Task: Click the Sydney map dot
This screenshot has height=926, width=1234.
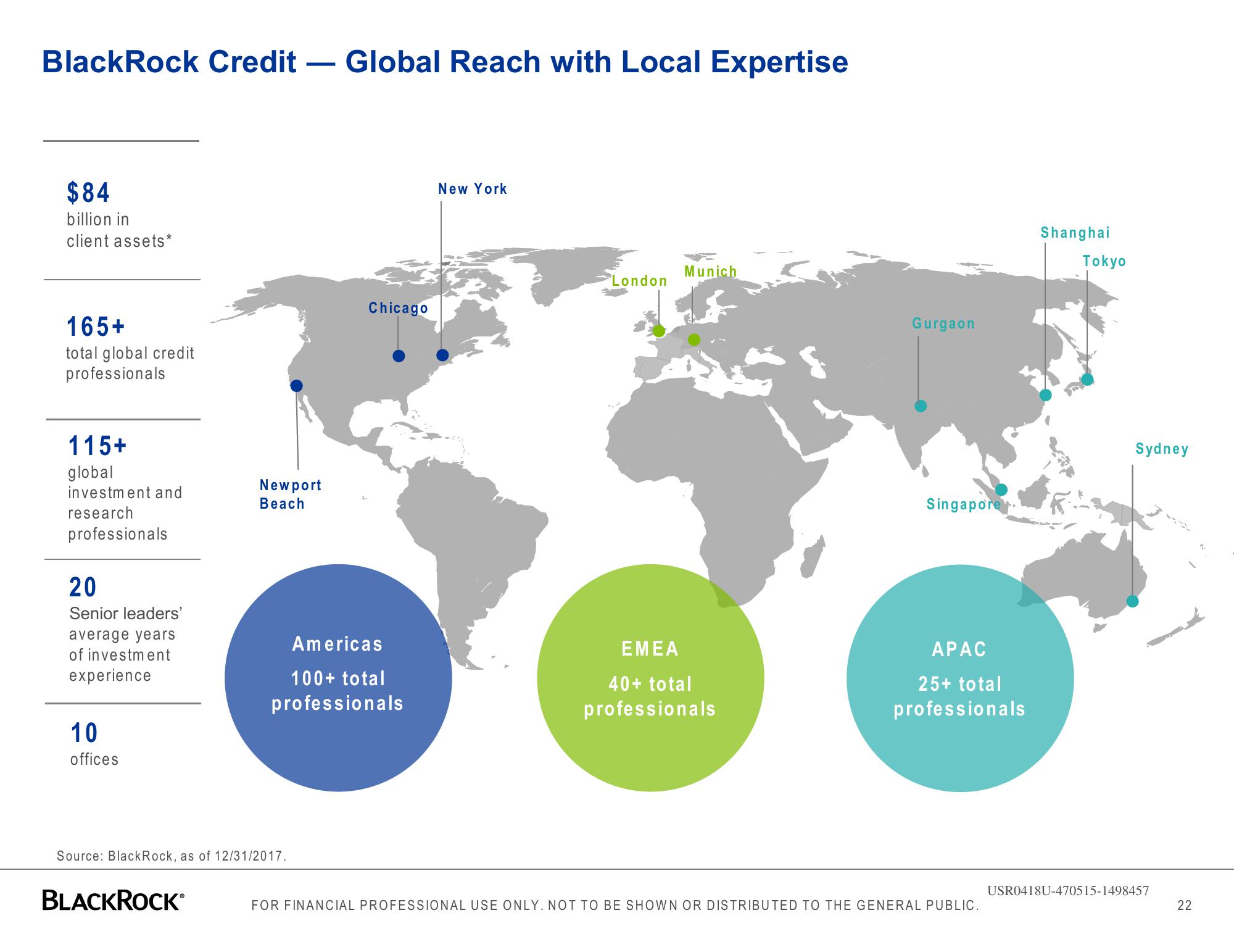Action: [x=1133, y=601]
